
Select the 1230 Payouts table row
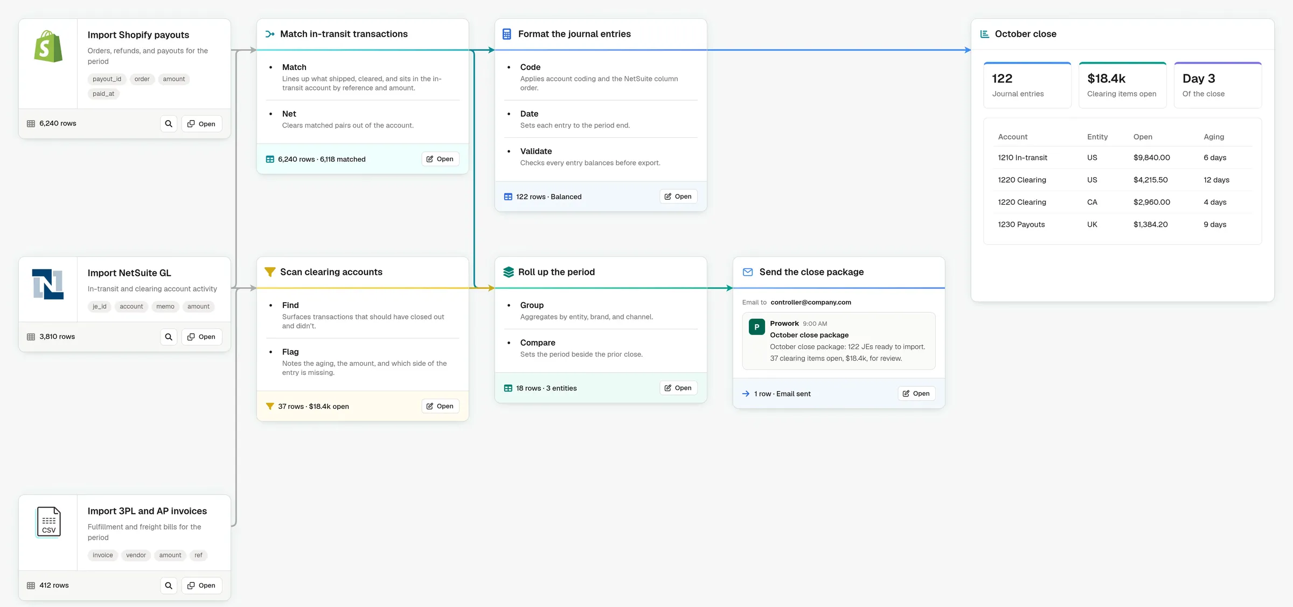pyautogui.click(x=1123, y=225)
